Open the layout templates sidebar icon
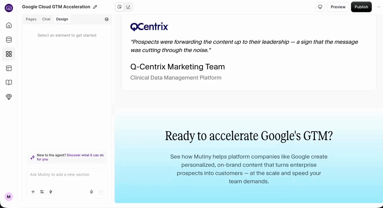The height and width of the screenshot is (208, 383). (x=9, y=68)
